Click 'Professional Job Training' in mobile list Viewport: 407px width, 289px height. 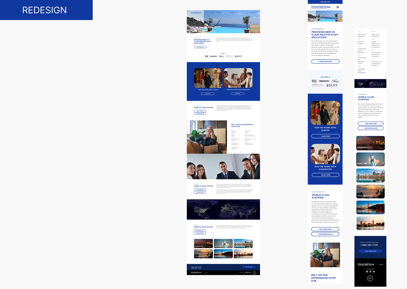(x=375, y=36)
